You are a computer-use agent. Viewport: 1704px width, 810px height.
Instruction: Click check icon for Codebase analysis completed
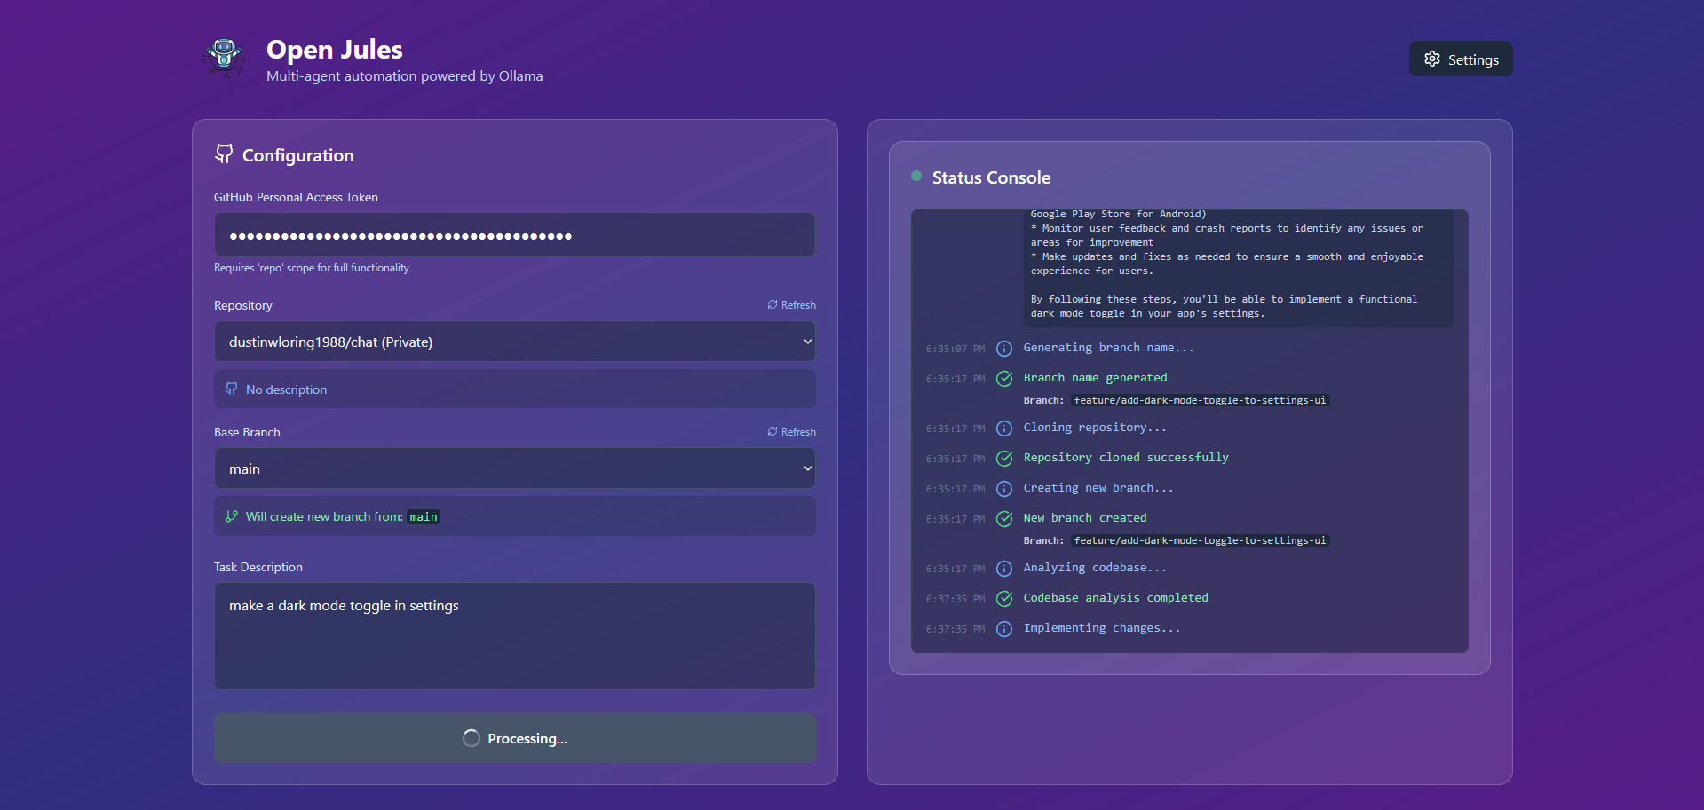(x=1004, y=599)
